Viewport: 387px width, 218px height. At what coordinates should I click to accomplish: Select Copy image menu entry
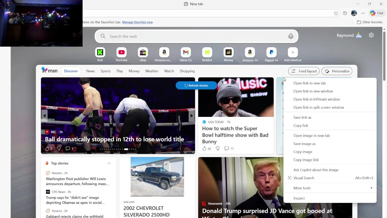[330, 152]
